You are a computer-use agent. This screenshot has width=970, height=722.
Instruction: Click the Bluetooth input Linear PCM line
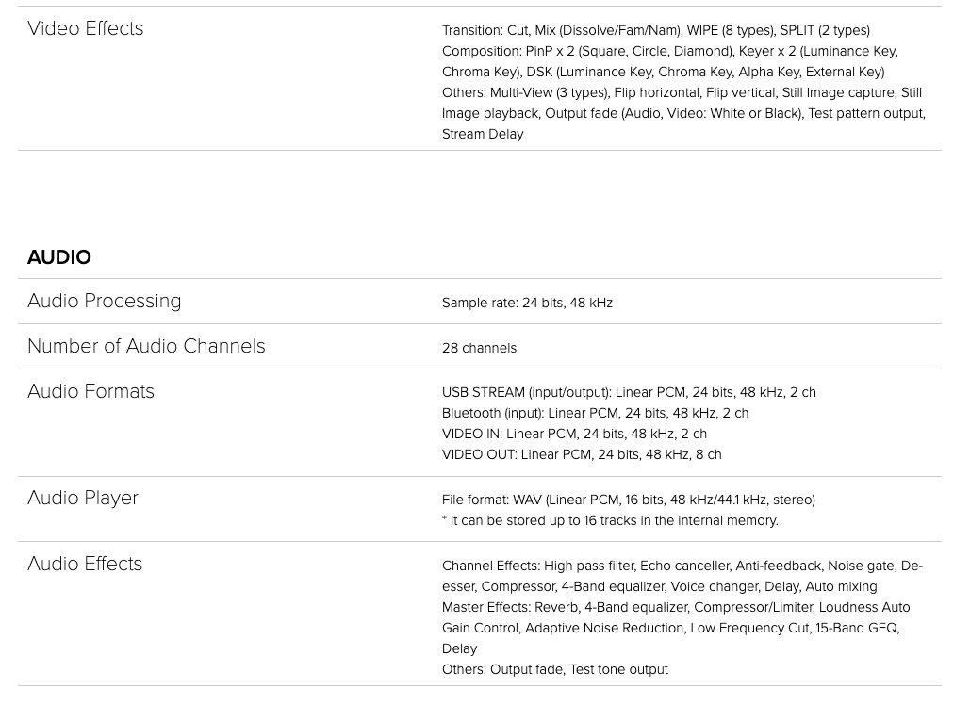[x=595, y=413]
